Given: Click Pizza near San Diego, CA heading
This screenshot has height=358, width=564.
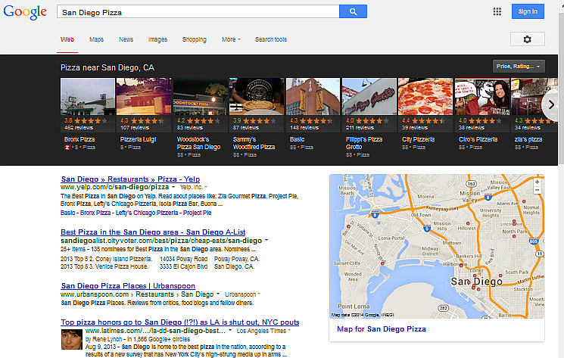Looking at the screenshot, I should click(108, 67).
